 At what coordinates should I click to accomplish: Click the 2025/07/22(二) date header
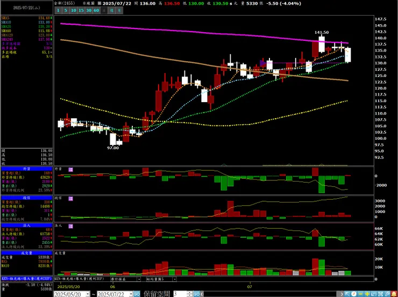point(26,8)
